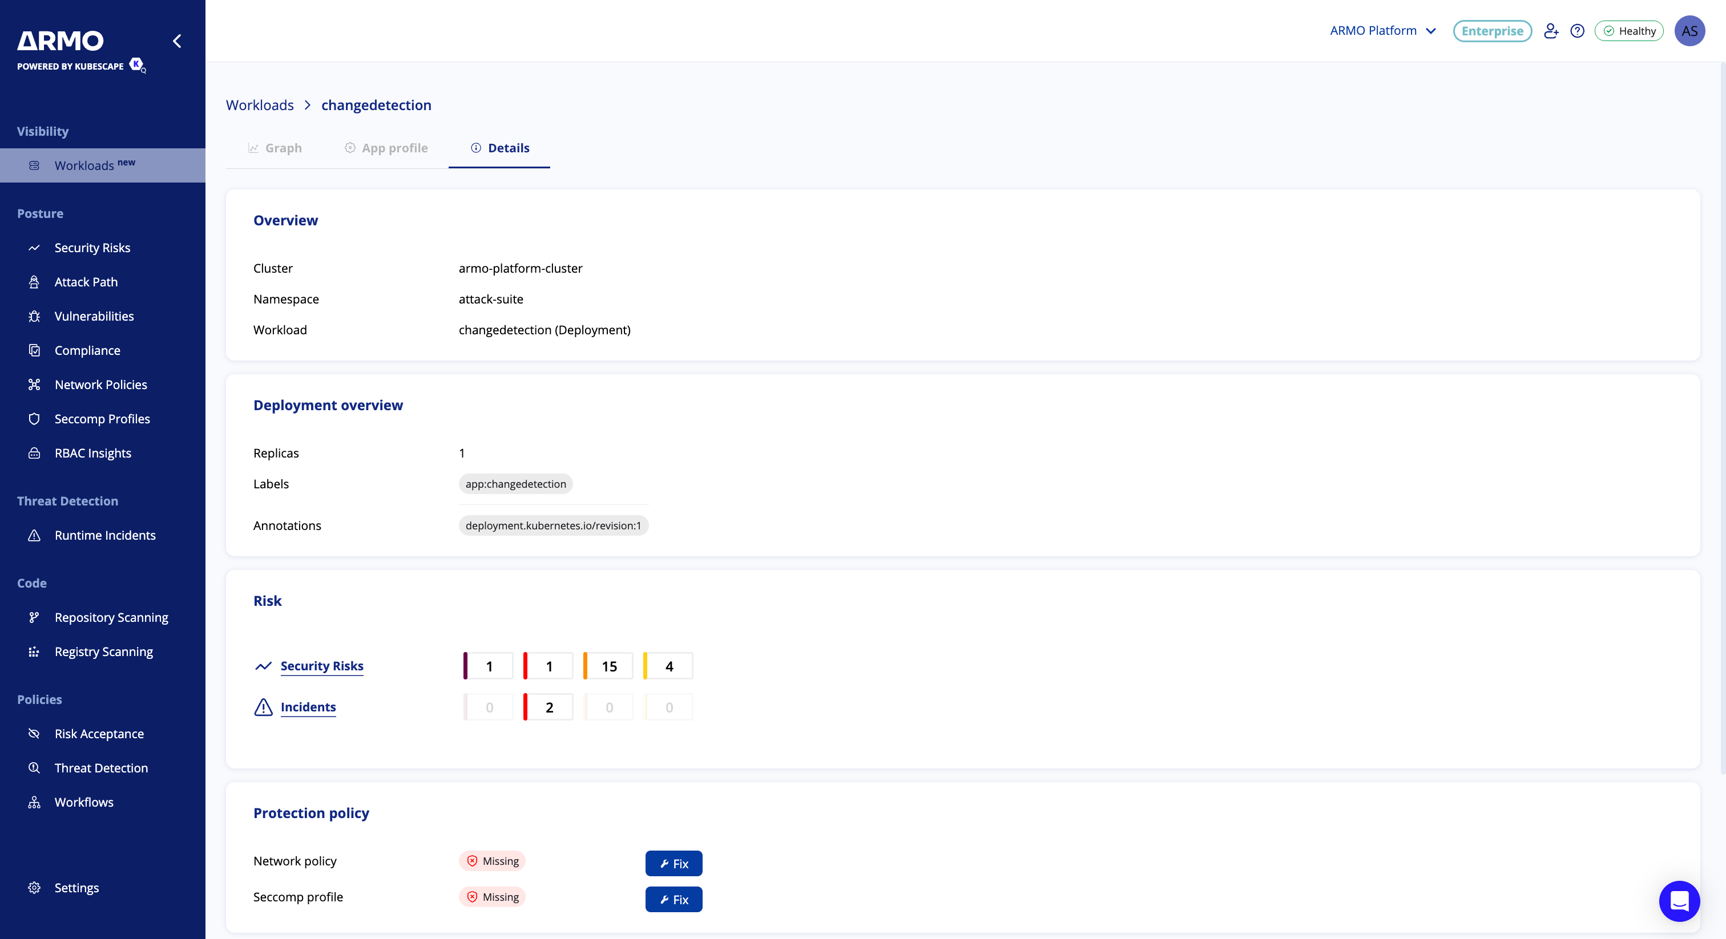1726x939 pixels.
Task: Click the Seccomp Profiles shield icon
Action: click(x=34, y=419)
